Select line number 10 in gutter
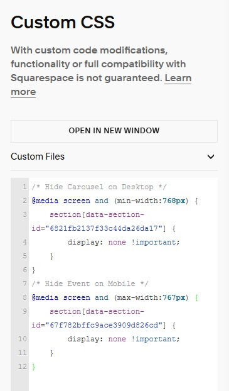 coord(22,339)
